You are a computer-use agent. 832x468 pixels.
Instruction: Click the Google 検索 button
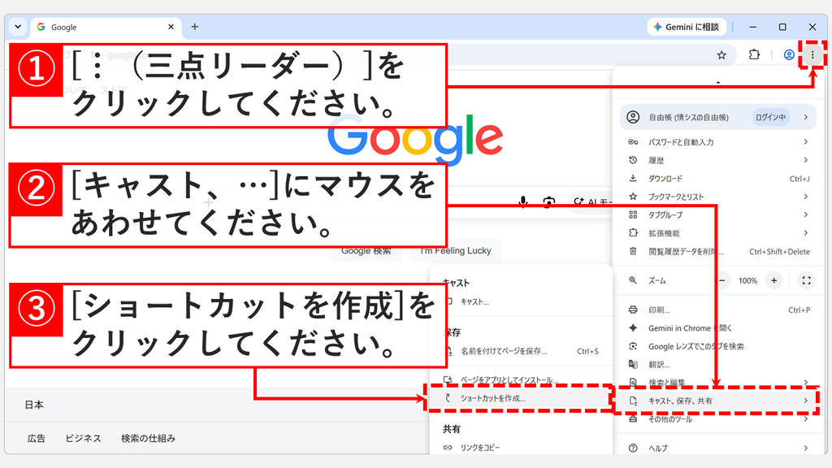[x=366, y=250]
